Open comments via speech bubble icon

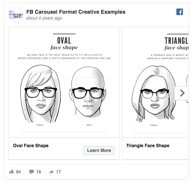31,172
